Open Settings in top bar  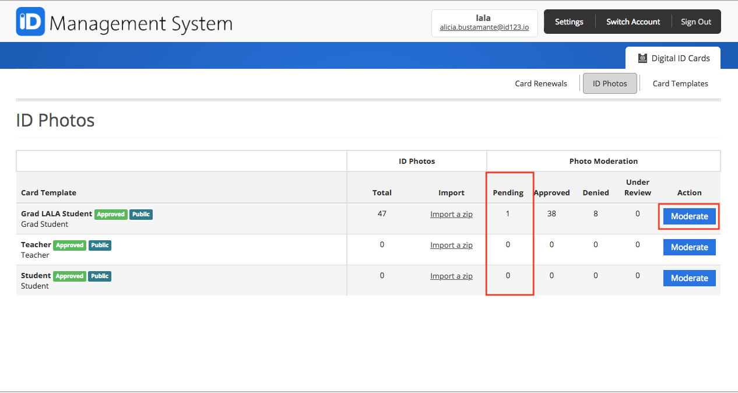569,22
